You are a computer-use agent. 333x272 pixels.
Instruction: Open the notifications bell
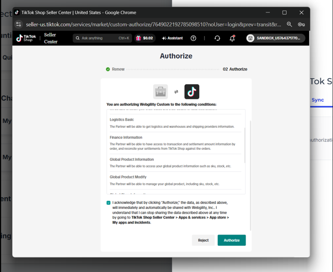[x=232, y=38]
